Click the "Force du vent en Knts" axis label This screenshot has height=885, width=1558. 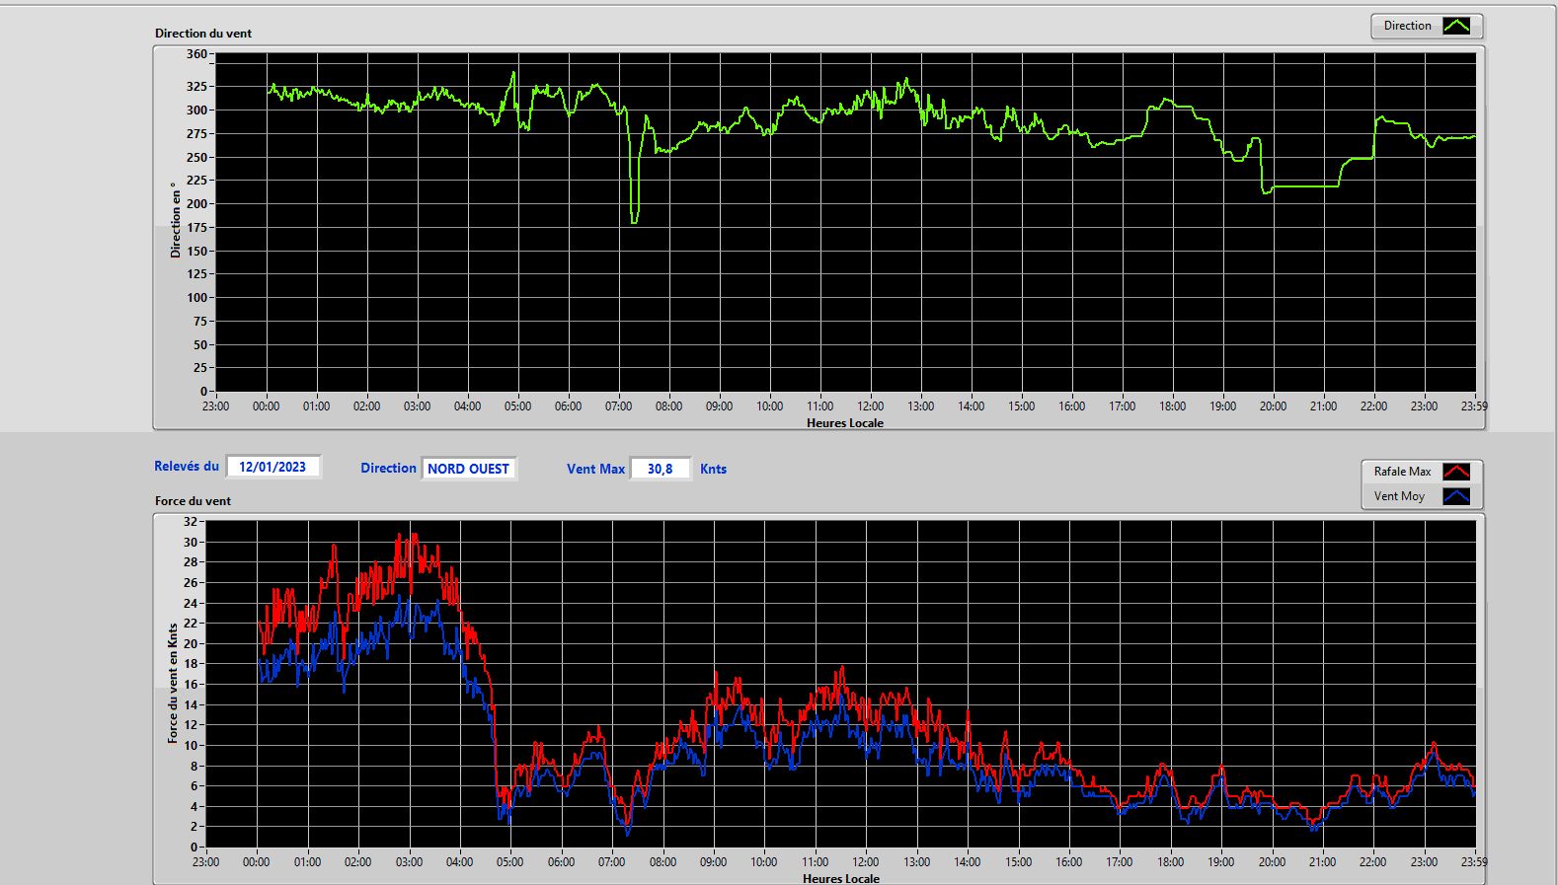173,683
